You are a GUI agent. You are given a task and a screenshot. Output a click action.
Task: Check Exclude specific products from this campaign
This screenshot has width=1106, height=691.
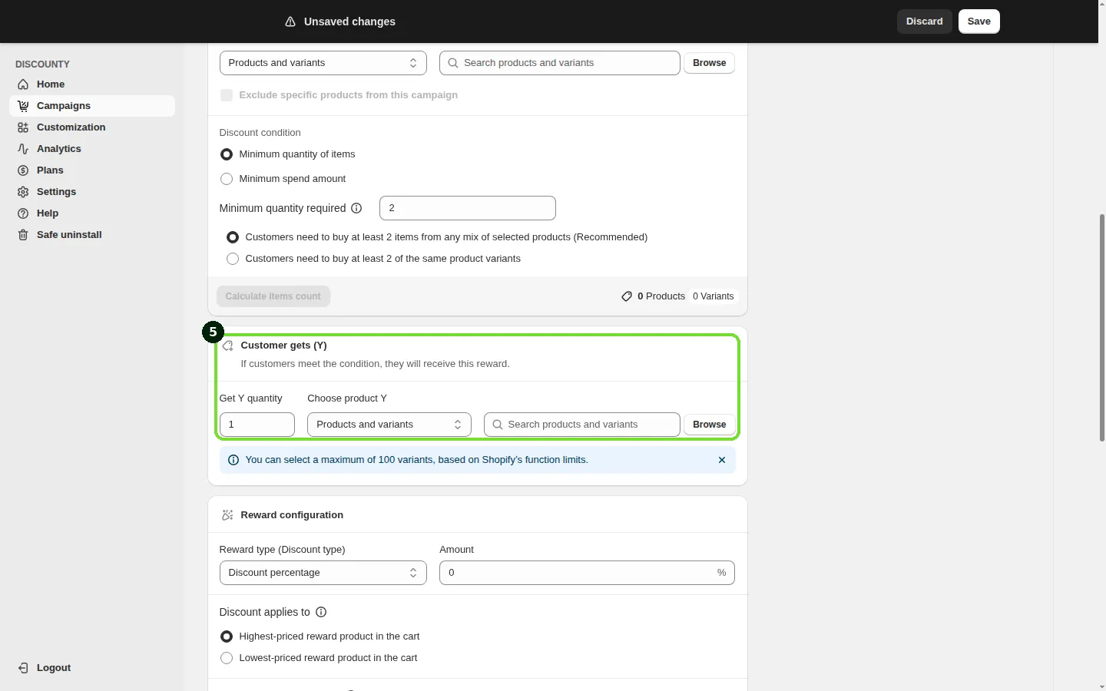coord(227,95)
